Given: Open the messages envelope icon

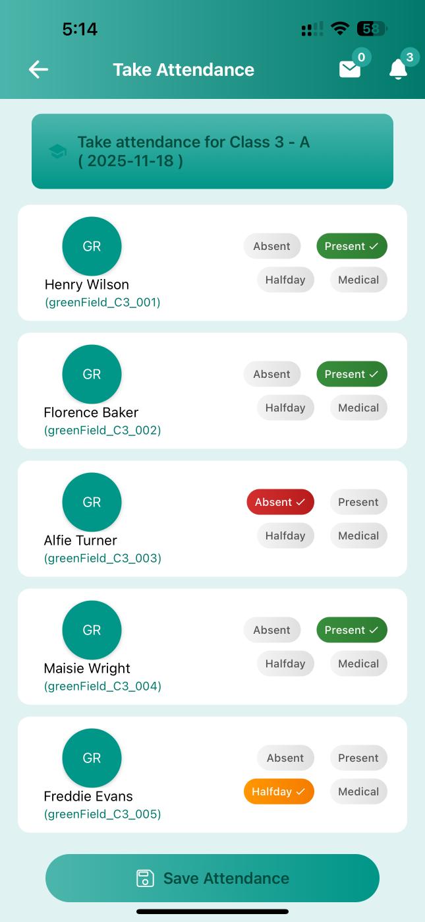Looking at the screenshot, I should 349,70.
